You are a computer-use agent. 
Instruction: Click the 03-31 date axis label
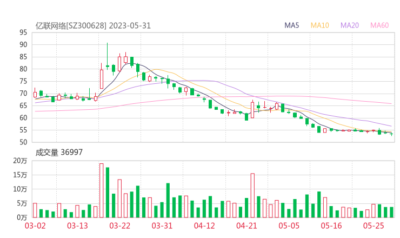pyautogui.click(x=162, y=226)
